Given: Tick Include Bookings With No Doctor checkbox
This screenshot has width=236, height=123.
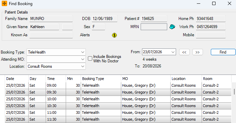Looking at the screenshot, I should (90, 58).
